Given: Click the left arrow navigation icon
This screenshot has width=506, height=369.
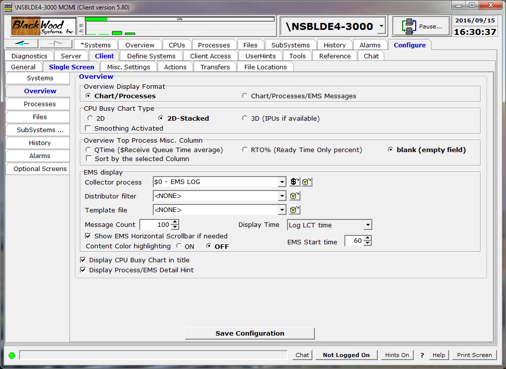Looking at the screenshot, I should pos(23,44).
